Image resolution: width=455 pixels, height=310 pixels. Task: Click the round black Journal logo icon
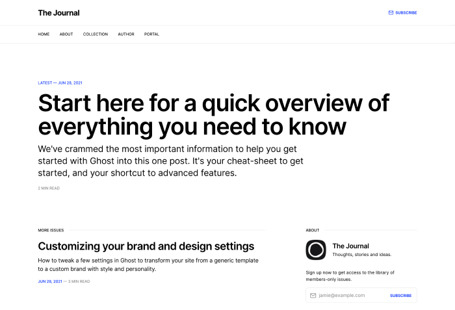[316, 250]
